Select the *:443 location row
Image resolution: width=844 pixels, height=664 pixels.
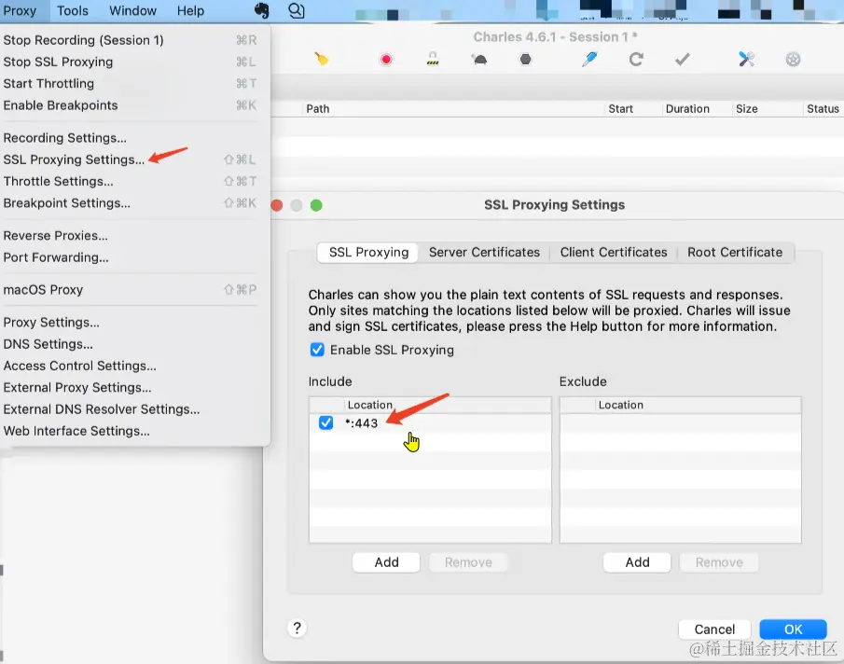pyautogui.click(x=430, y=423)
